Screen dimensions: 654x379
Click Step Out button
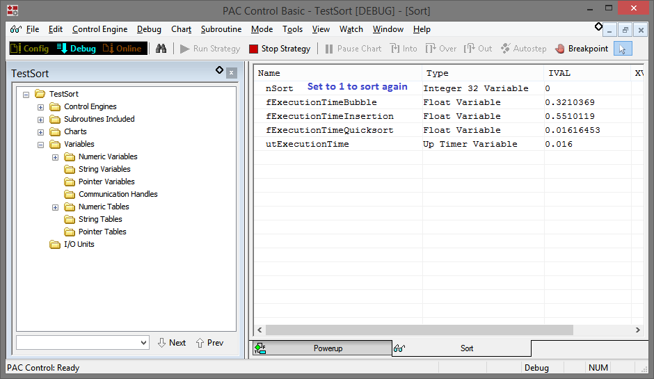[478, 49]
